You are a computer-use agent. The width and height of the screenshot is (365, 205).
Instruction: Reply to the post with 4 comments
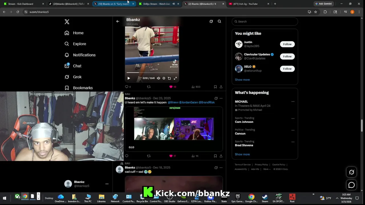128,87
